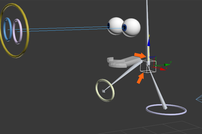Screen dimensions: 202x134
Task: Select the left eyeball model
Action: pos(115,26)
